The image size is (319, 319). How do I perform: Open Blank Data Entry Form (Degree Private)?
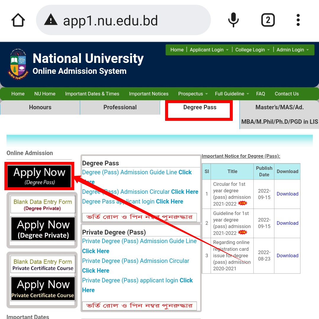click(43, 204)
